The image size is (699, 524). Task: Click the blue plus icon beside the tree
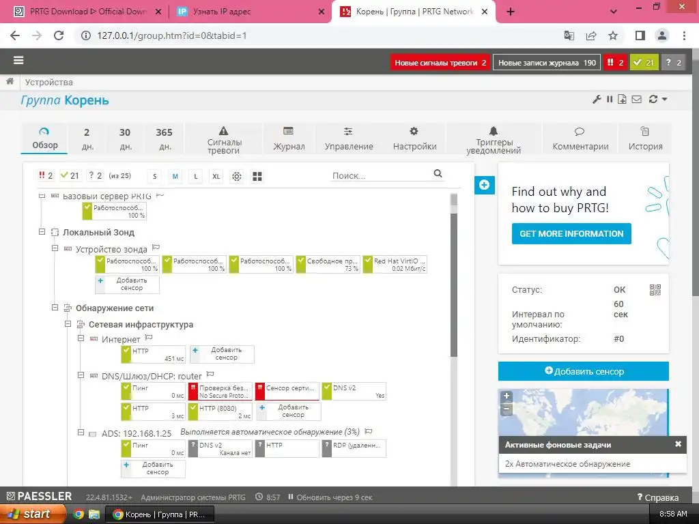tap(485, 185)
